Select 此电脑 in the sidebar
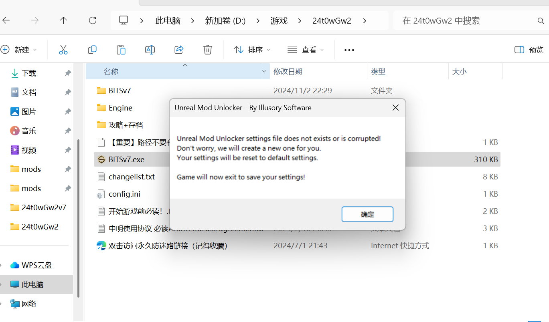 point(37,284)
